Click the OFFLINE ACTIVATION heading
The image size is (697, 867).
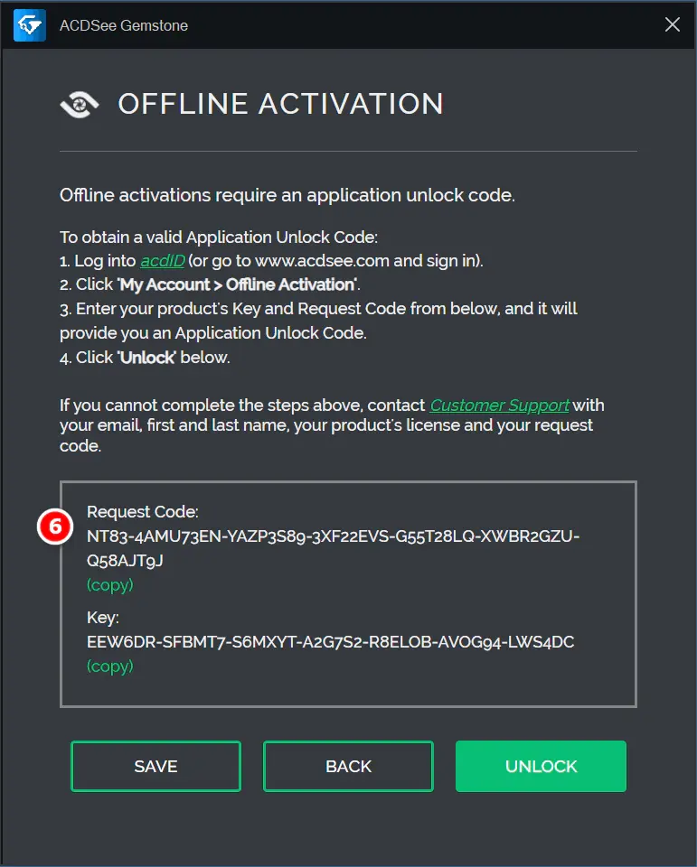280,104
